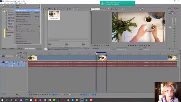Solo the video track
This screenshot has width=181, height=102.
[x=26, y=56]
